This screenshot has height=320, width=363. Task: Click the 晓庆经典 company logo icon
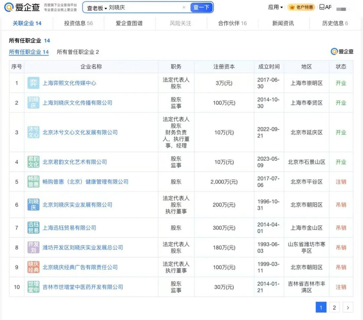tap(33, 267)
